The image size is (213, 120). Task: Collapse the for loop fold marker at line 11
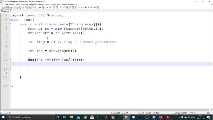point(10,60)
